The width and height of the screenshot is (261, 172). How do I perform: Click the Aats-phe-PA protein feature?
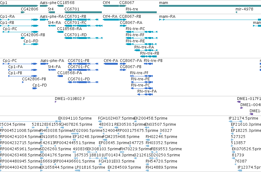coord(44,64)
